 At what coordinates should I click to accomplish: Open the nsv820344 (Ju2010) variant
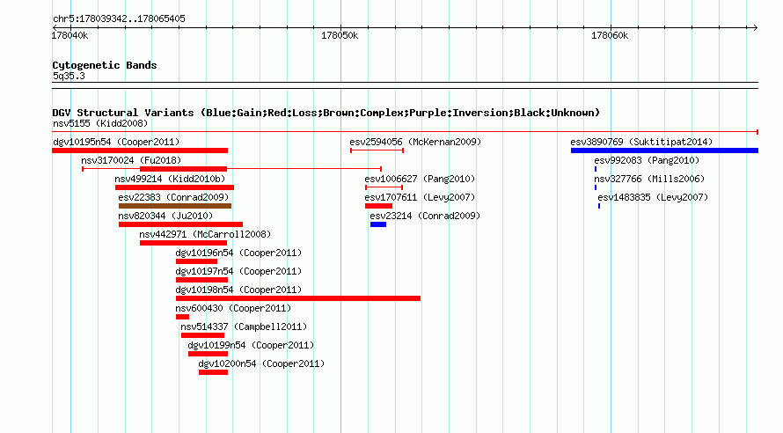[165, 216]
